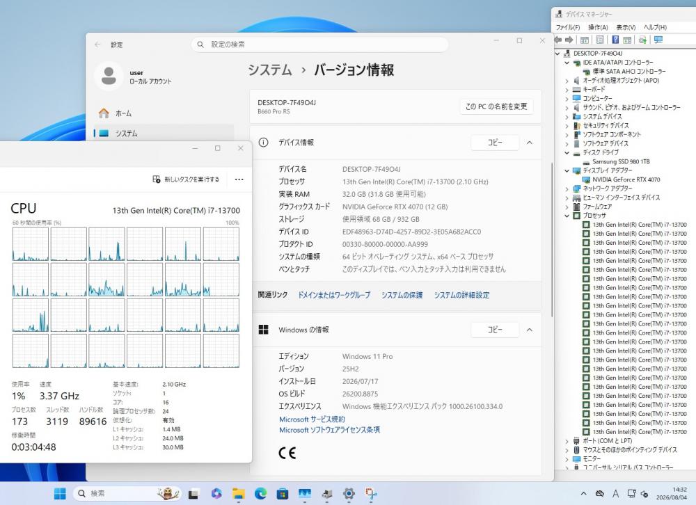This screenshot has width=696, height=505.
Task: Click 設定の検索 search field
Action: click(x=319, y=45)
